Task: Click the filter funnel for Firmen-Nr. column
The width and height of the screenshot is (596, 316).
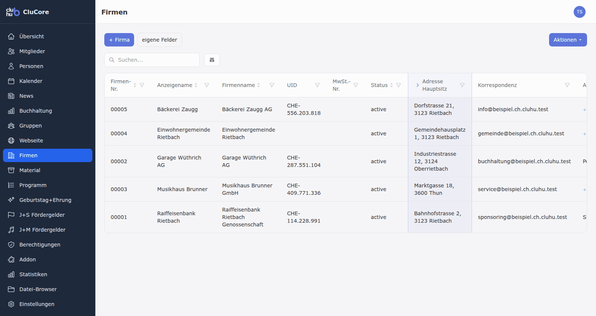Action: click(142, 85)
